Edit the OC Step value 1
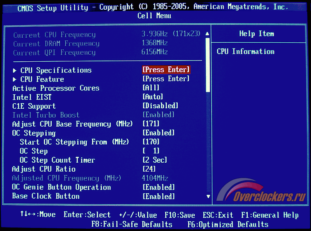Viewport: 311px width, 231px height. 151,151
